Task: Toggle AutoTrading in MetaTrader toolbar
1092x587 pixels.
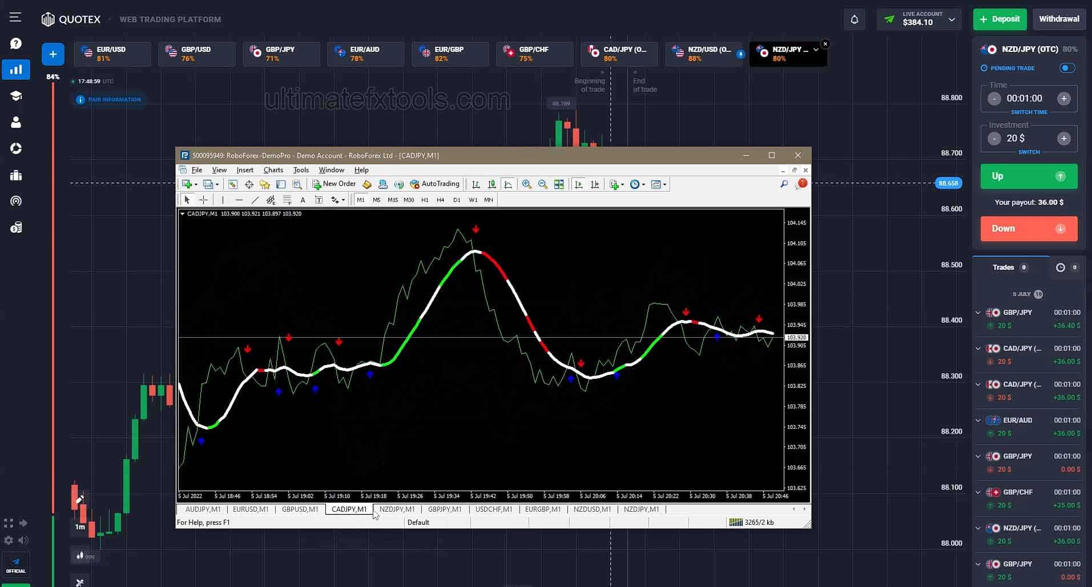Action: tap(434, 184)
